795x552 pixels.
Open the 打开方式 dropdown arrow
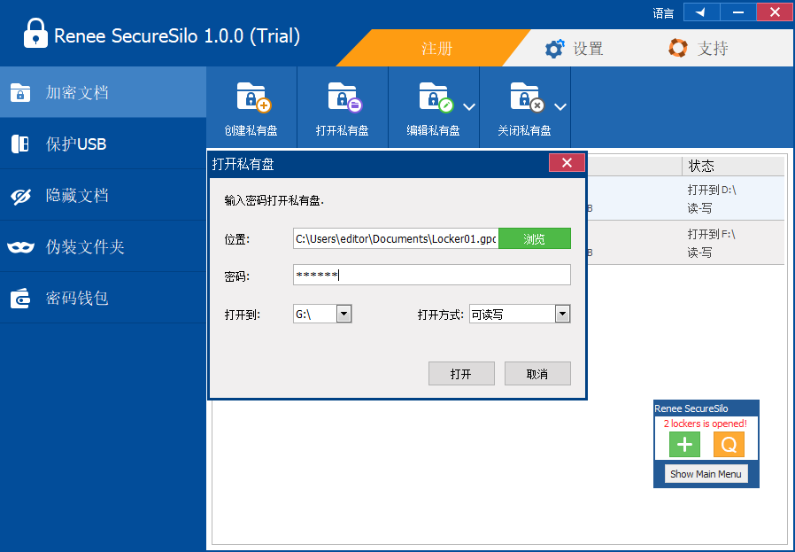point(562,314)
